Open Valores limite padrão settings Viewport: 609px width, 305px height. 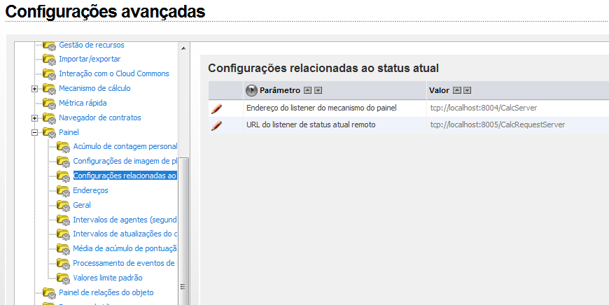[x=108, y=278]
